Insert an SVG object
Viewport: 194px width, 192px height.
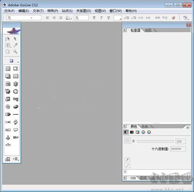(15, 99)
